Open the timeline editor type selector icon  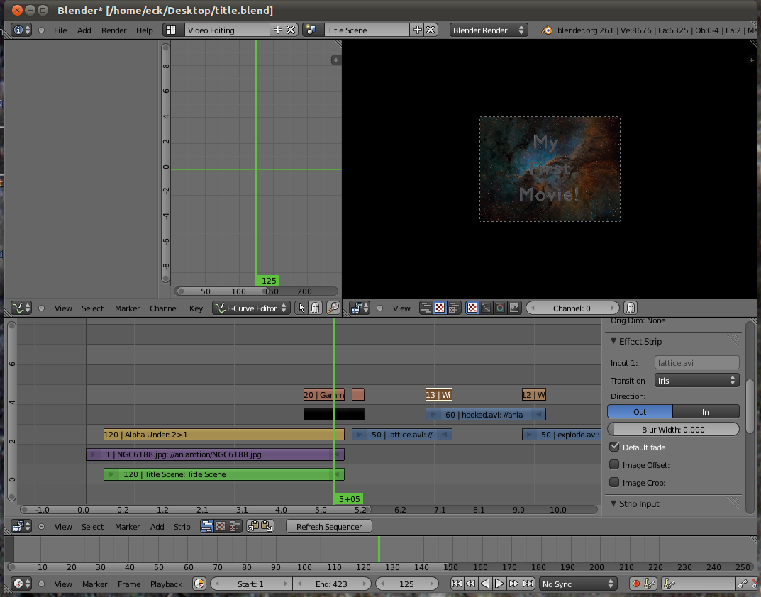[x=21, y=584]
